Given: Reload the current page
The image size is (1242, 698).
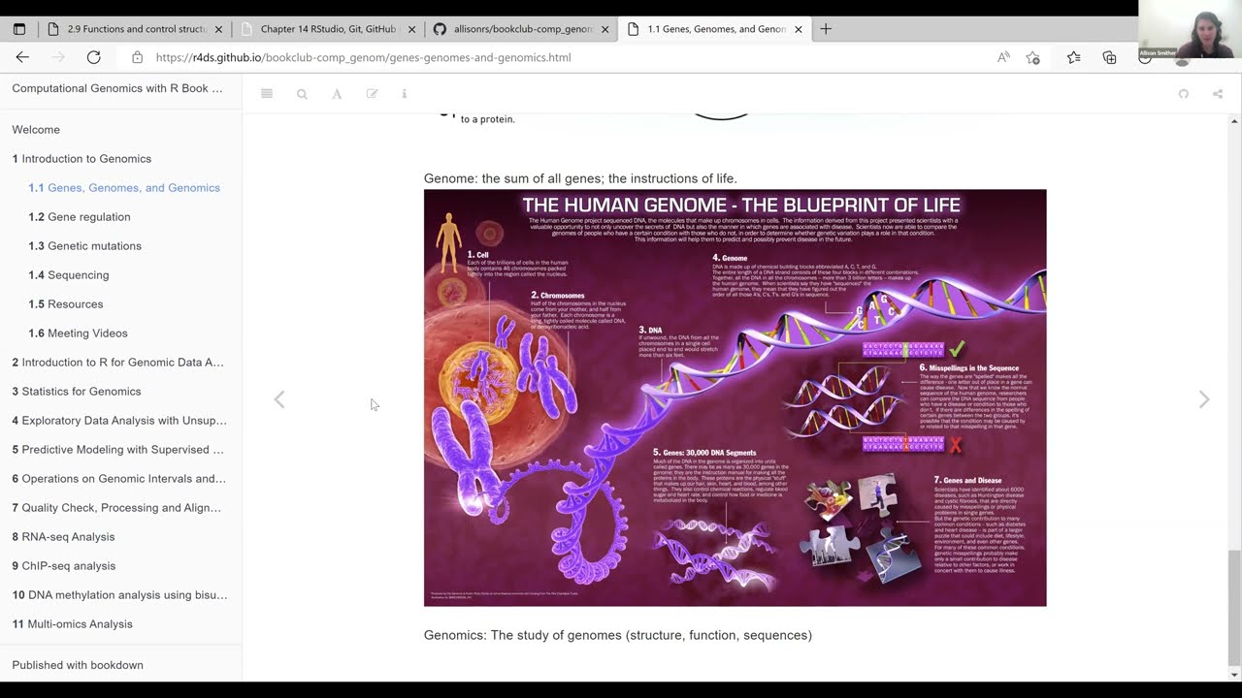Looking at the screenshot, I should [x=94, y=57].
